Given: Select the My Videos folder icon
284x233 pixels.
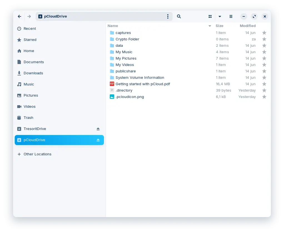Looking at the screenshot, I should [112, 65].
